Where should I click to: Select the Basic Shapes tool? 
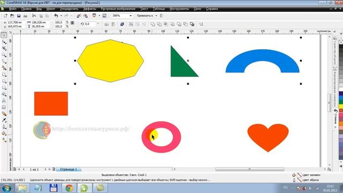coord(4,94)
